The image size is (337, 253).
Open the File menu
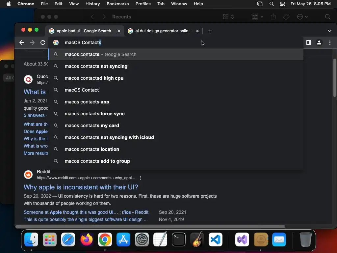(x=44, y=4)
